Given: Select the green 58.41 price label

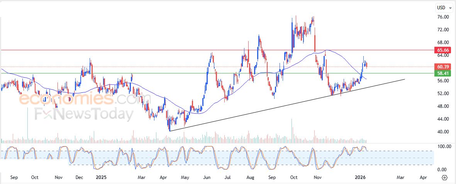Looking at the screenshot, I should pos(442,73).
